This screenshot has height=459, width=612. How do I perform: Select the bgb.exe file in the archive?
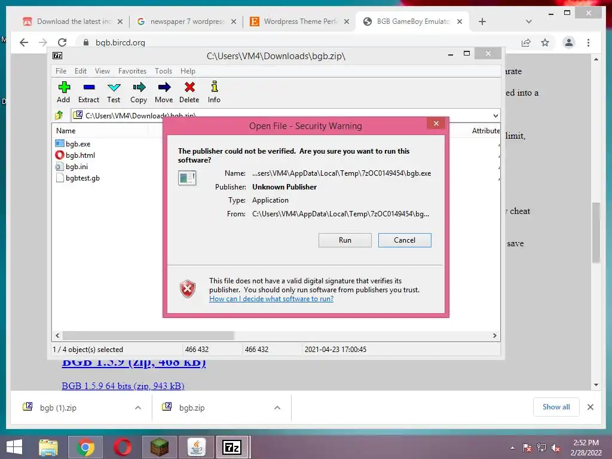73,143
